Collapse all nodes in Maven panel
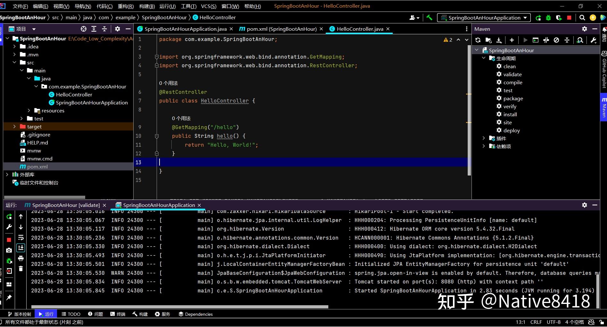This screenshot has height=327, width=607. (567, 40)
